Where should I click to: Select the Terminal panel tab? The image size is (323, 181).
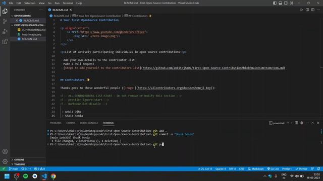coord(109,123)
